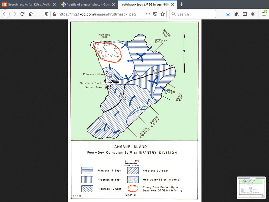269x202 pixels.
Task: Reload the current page
Action: [22, 14]
